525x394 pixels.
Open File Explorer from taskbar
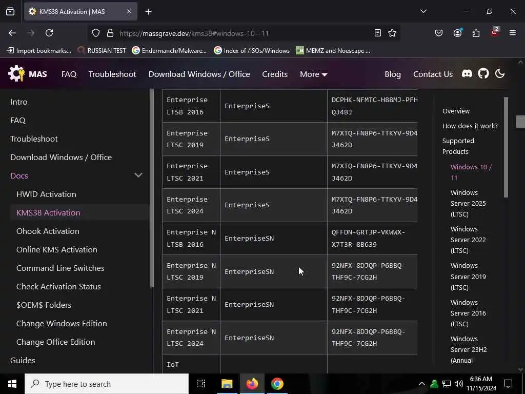227,384
